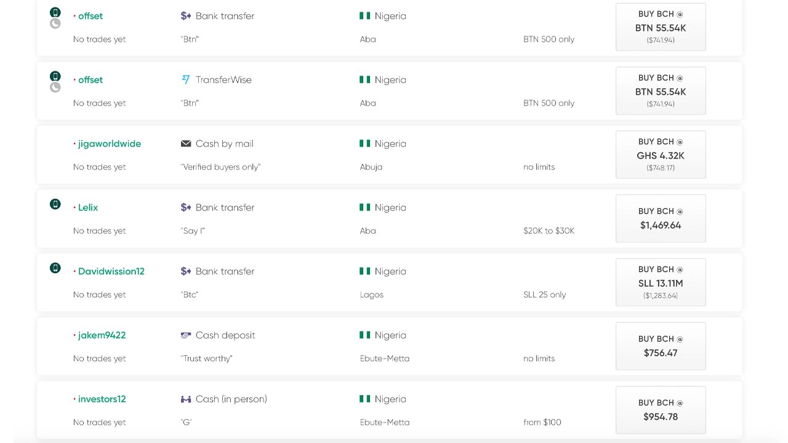
Task: Click the phone-verified icon beside Davidwission12
Action: tap(55, 268)
